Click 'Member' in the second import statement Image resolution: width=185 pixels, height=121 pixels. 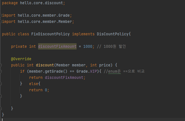tap(65, 21)
